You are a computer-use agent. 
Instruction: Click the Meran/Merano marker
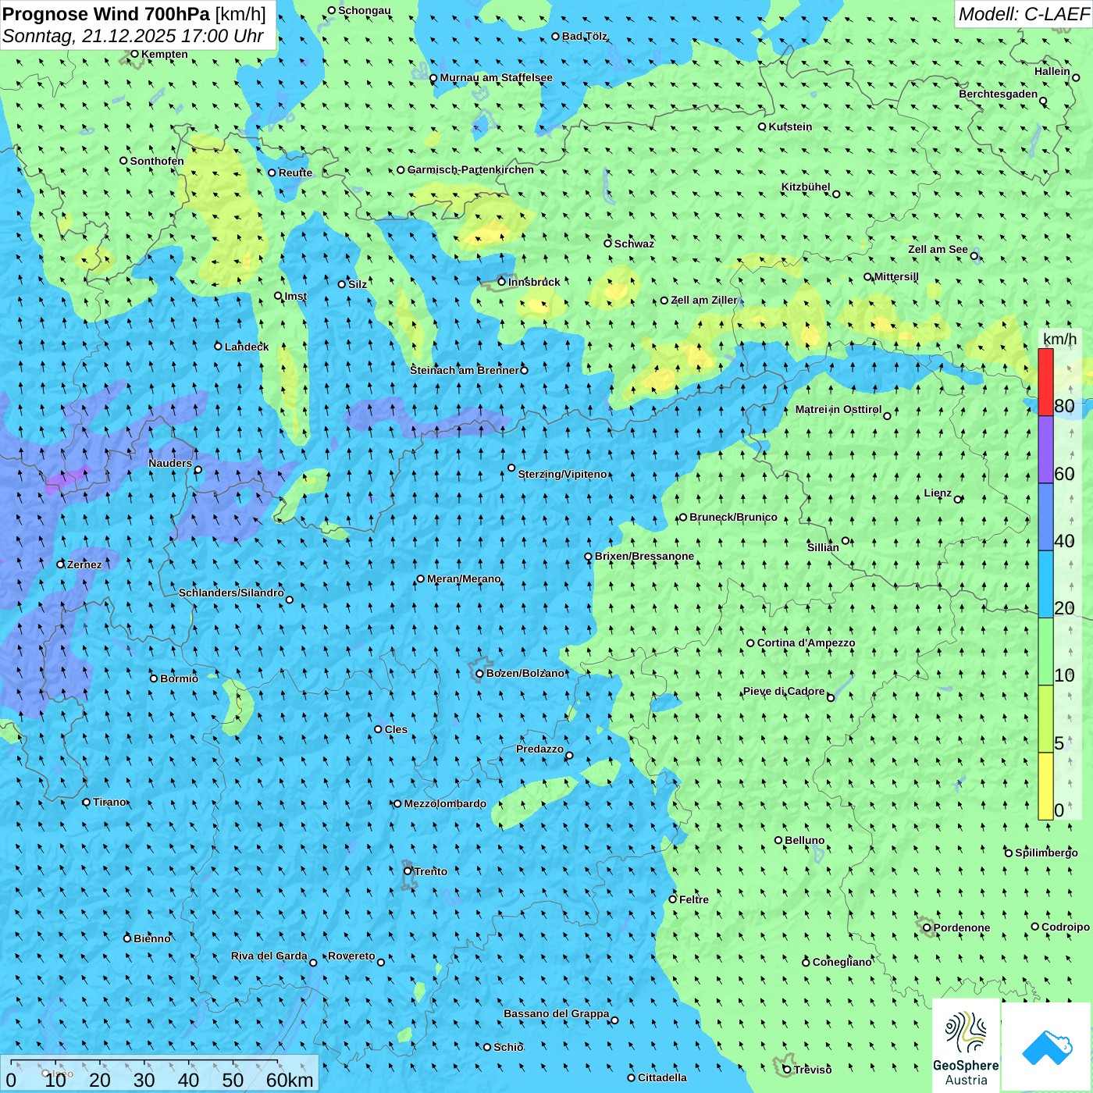pyautogui.click(x=420, y=579)
